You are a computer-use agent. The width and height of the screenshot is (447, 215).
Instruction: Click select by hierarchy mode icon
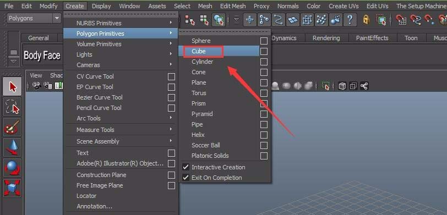tap(189, 20)
